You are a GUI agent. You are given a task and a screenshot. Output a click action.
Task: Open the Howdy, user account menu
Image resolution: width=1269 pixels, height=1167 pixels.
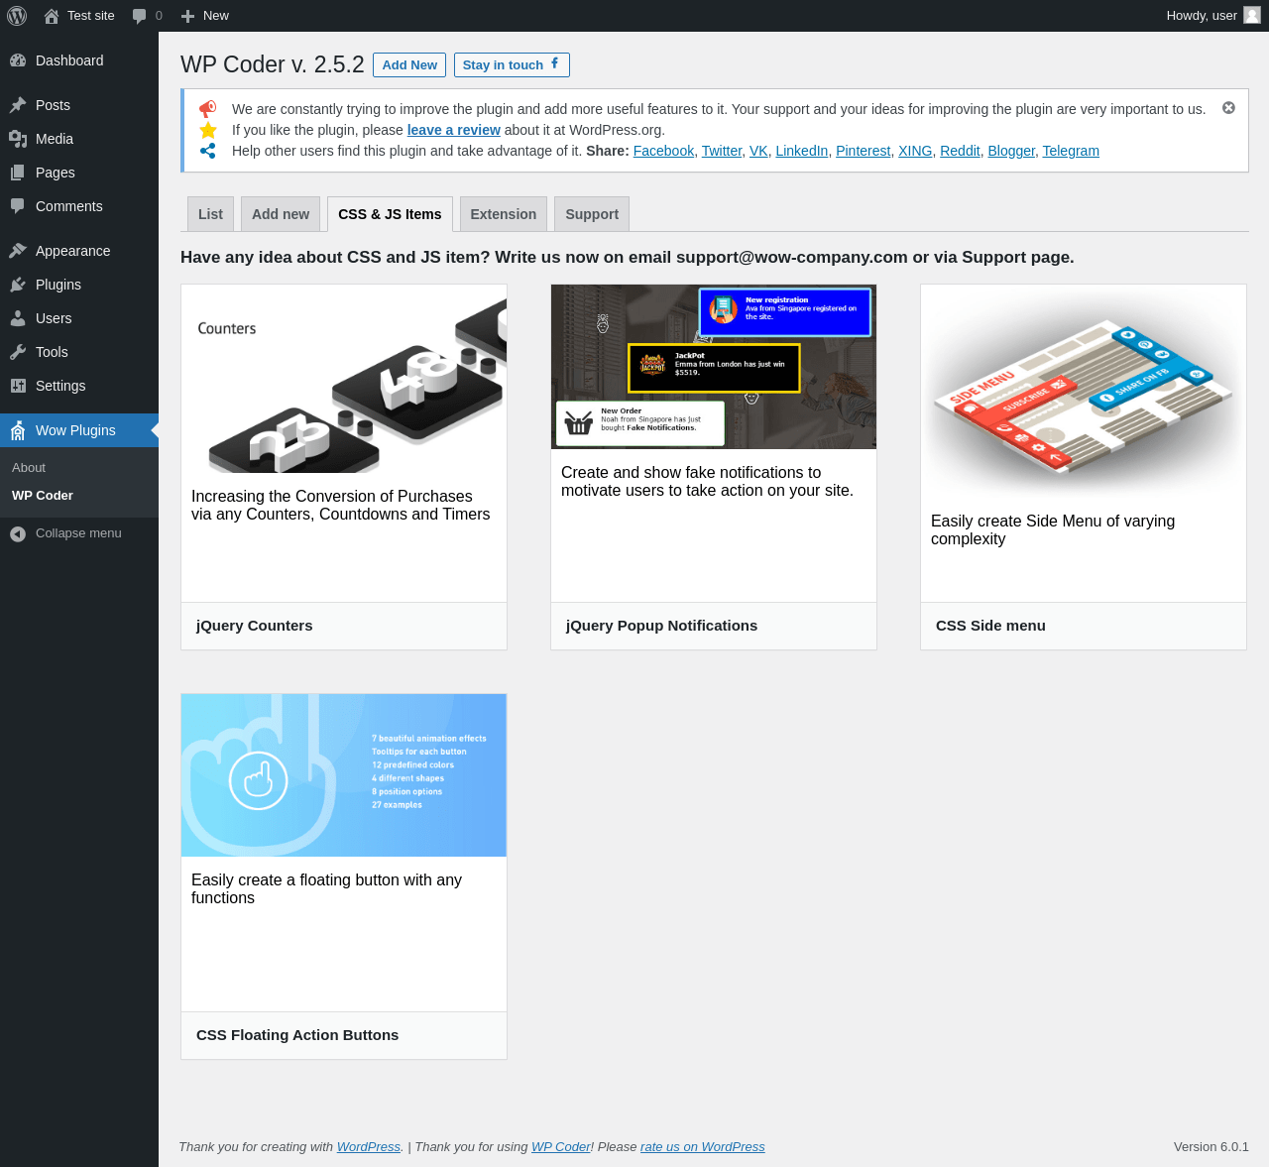[x=1213, y=16]
